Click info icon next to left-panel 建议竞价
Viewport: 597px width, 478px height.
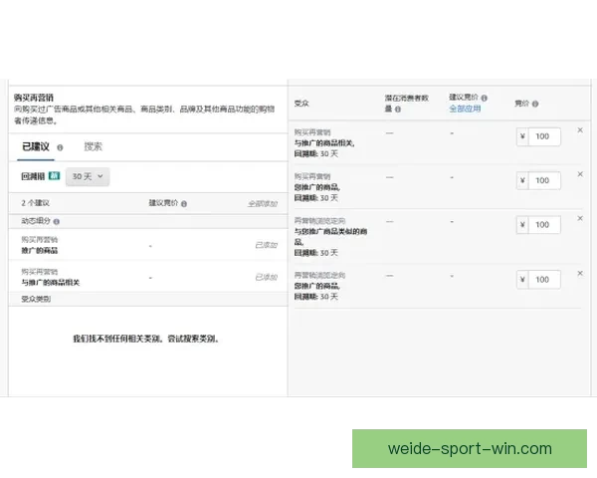coord(184,203)
